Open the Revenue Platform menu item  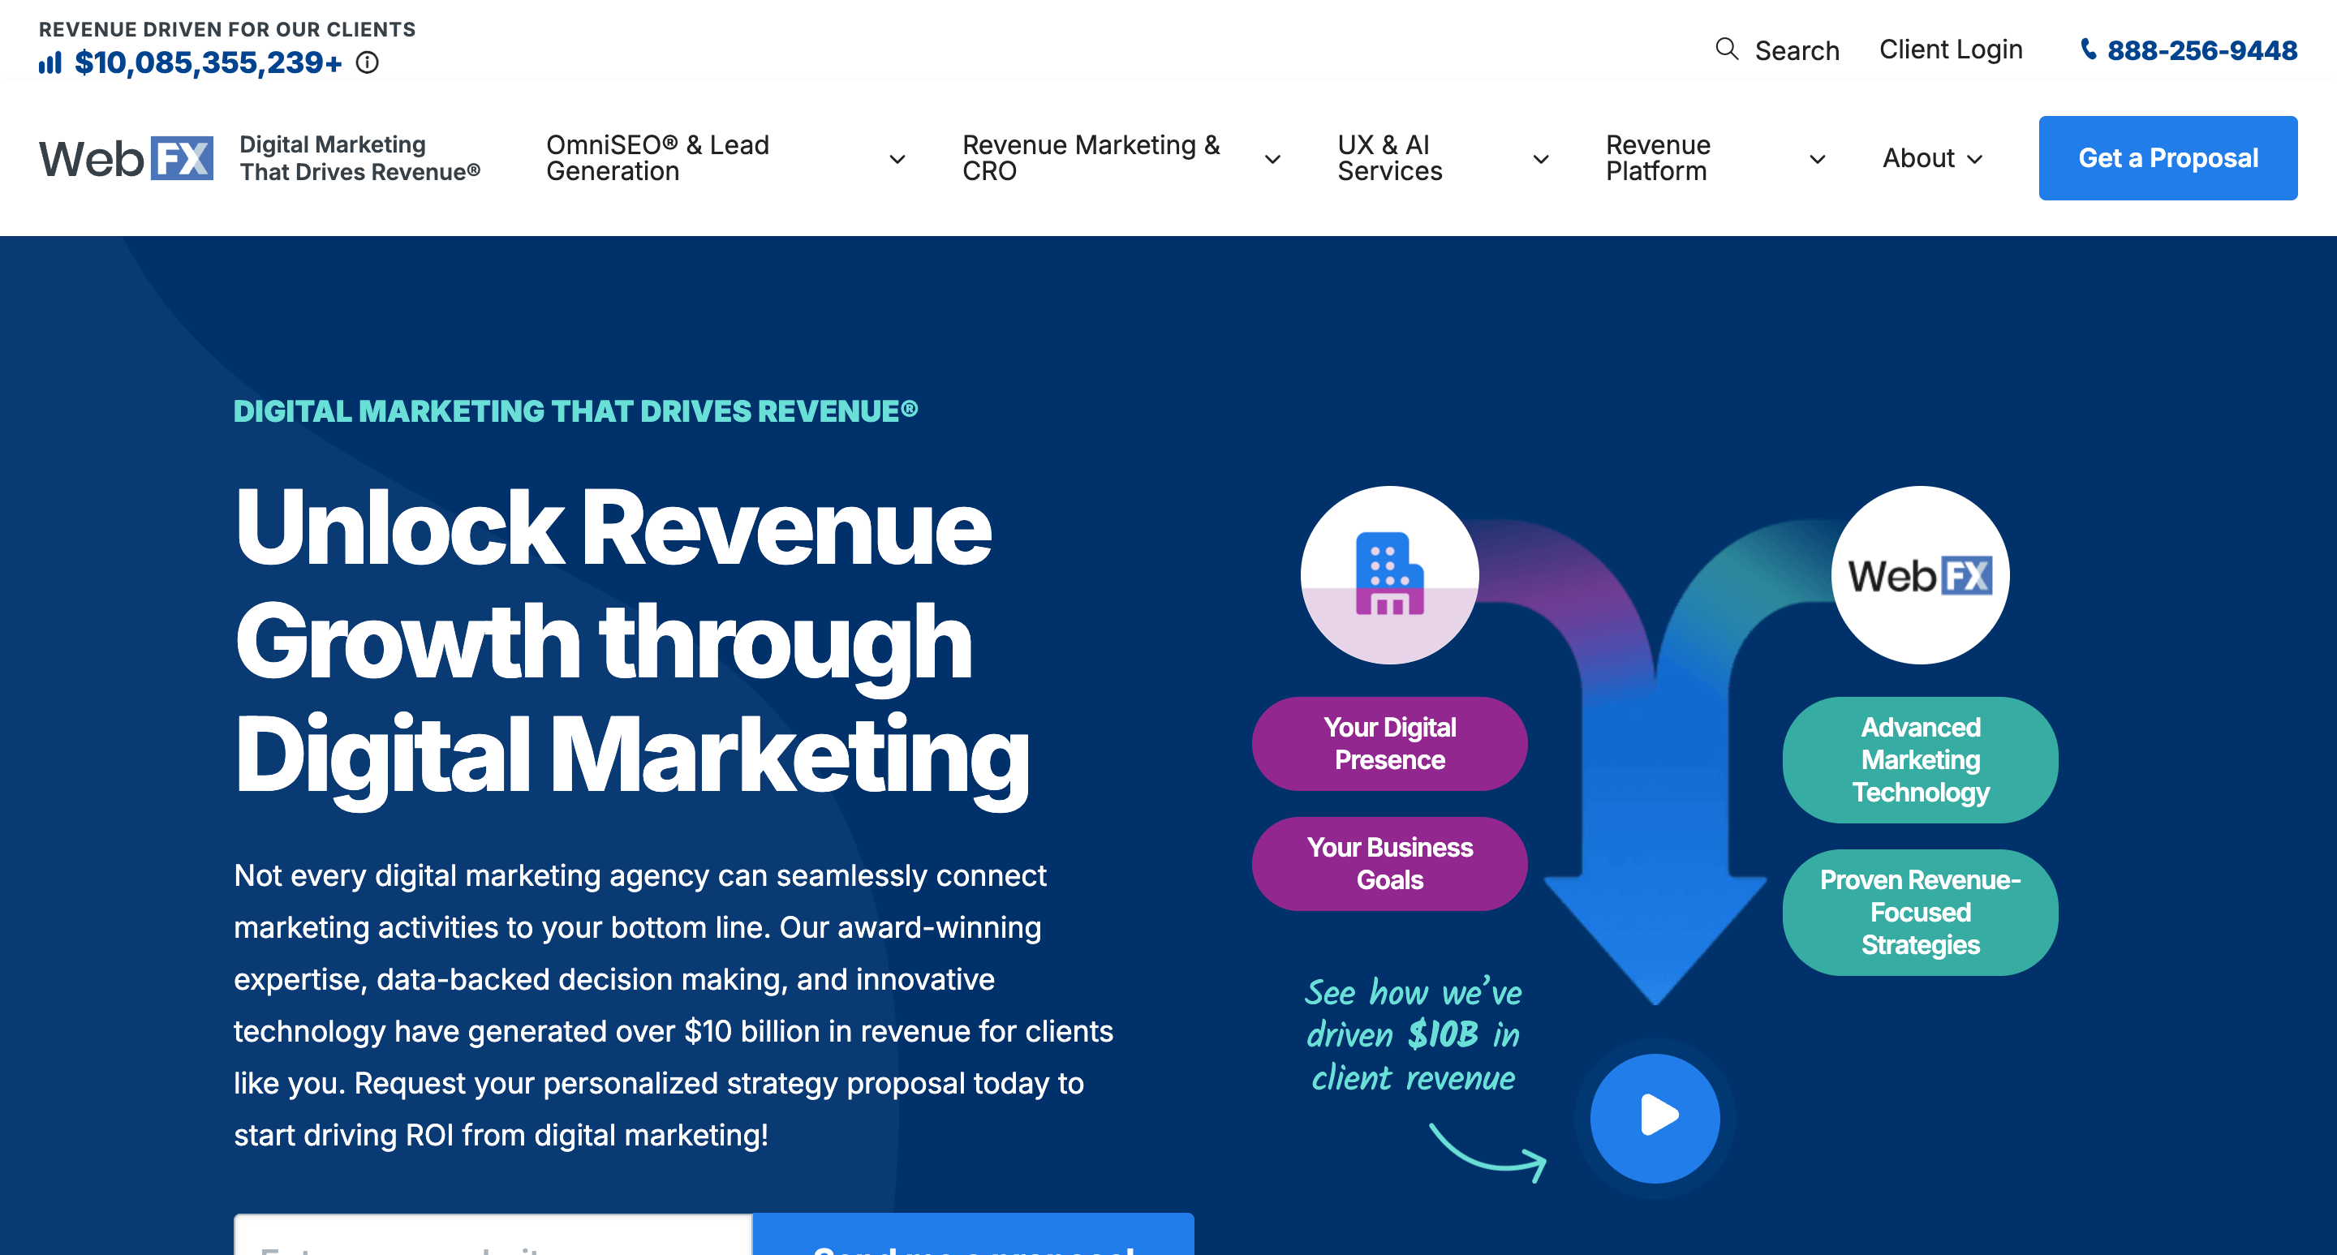[x=1659, y=159]
